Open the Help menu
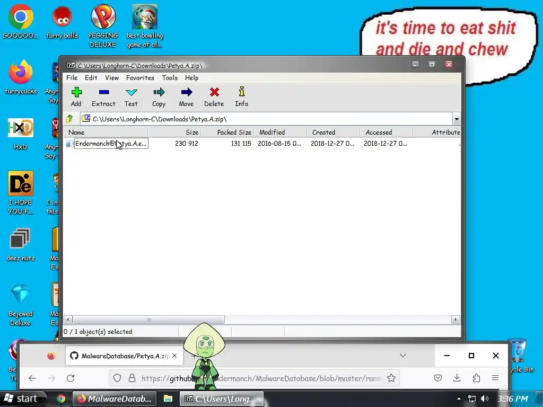This screenshot has height=407, width=543. pos(191,78)
